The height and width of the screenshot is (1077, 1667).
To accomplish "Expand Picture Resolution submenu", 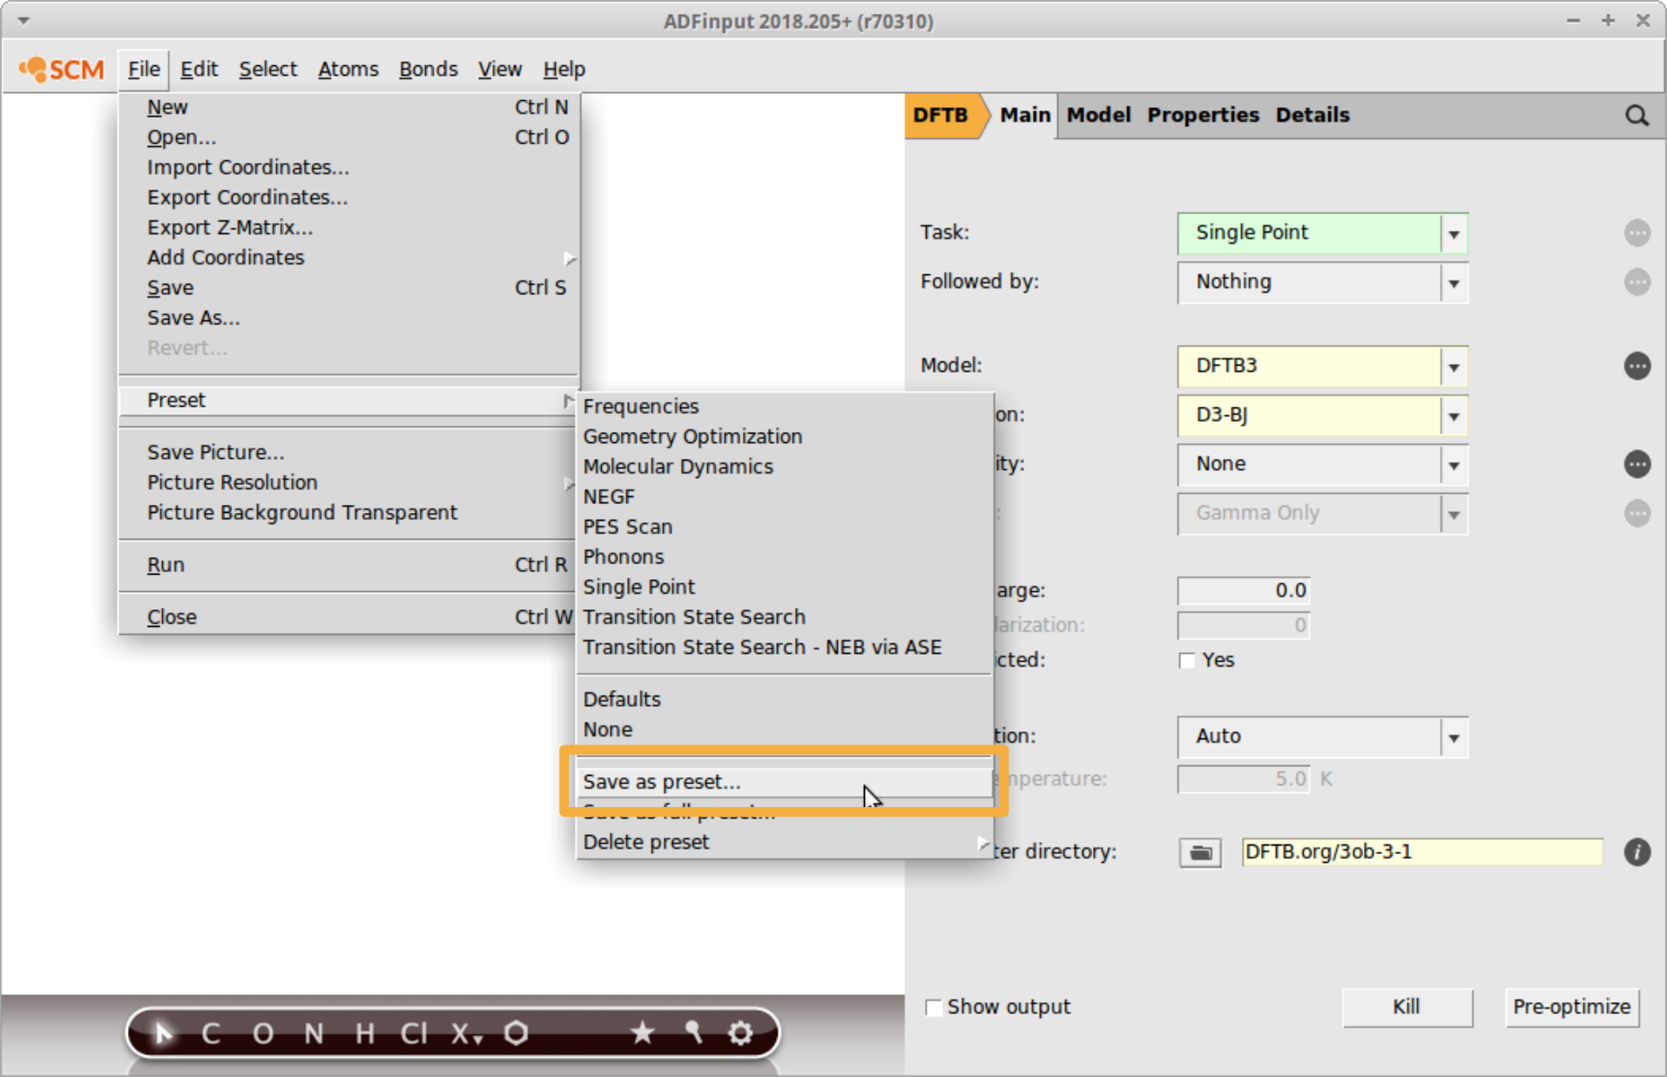I will pos(348,482).
